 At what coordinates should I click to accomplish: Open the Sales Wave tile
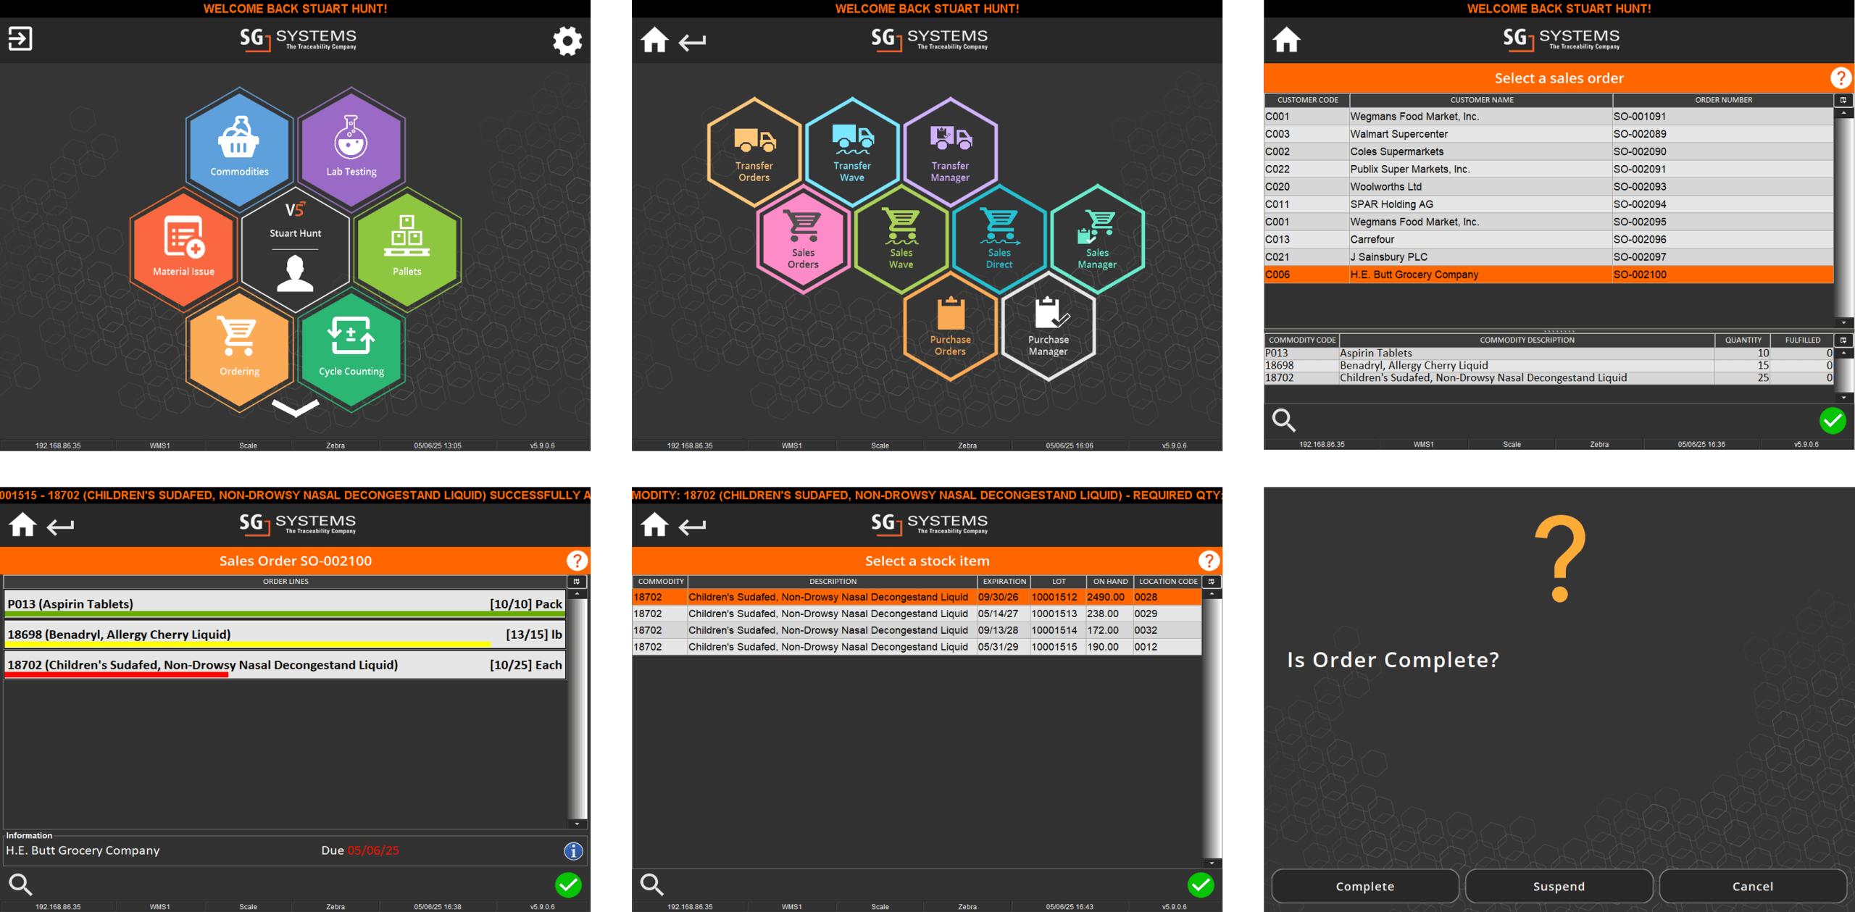[901, 238]
